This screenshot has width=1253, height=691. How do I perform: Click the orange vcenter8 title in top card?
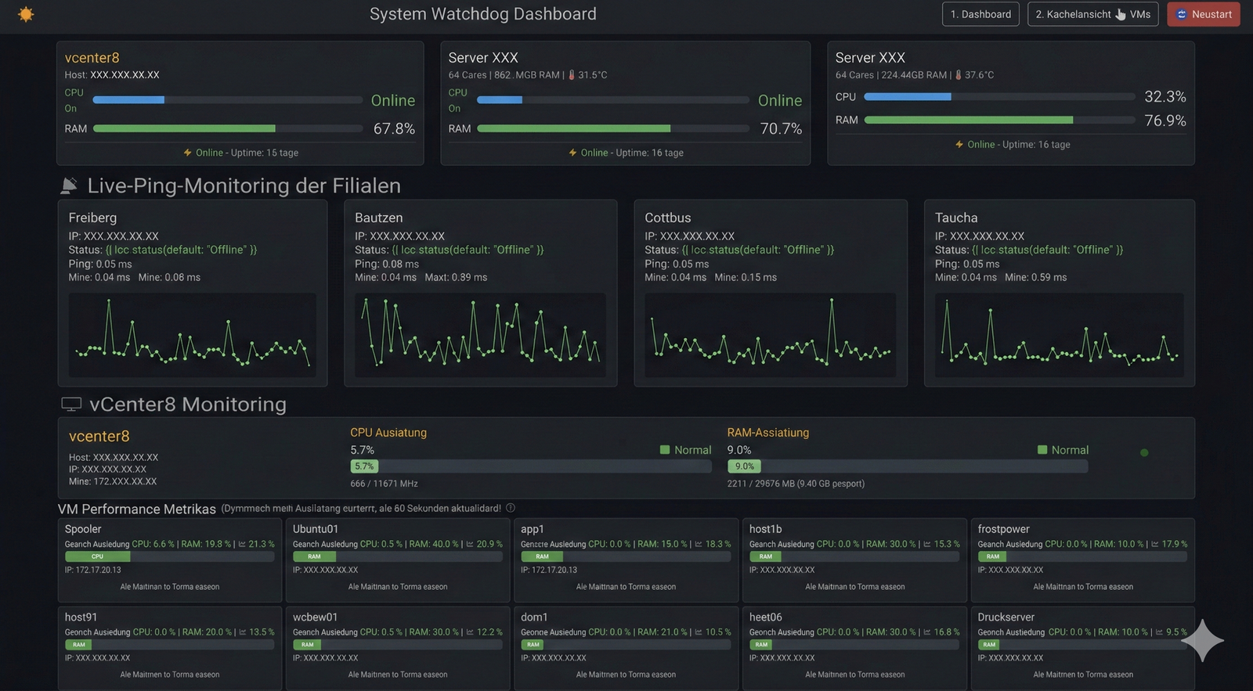[92, 58]
